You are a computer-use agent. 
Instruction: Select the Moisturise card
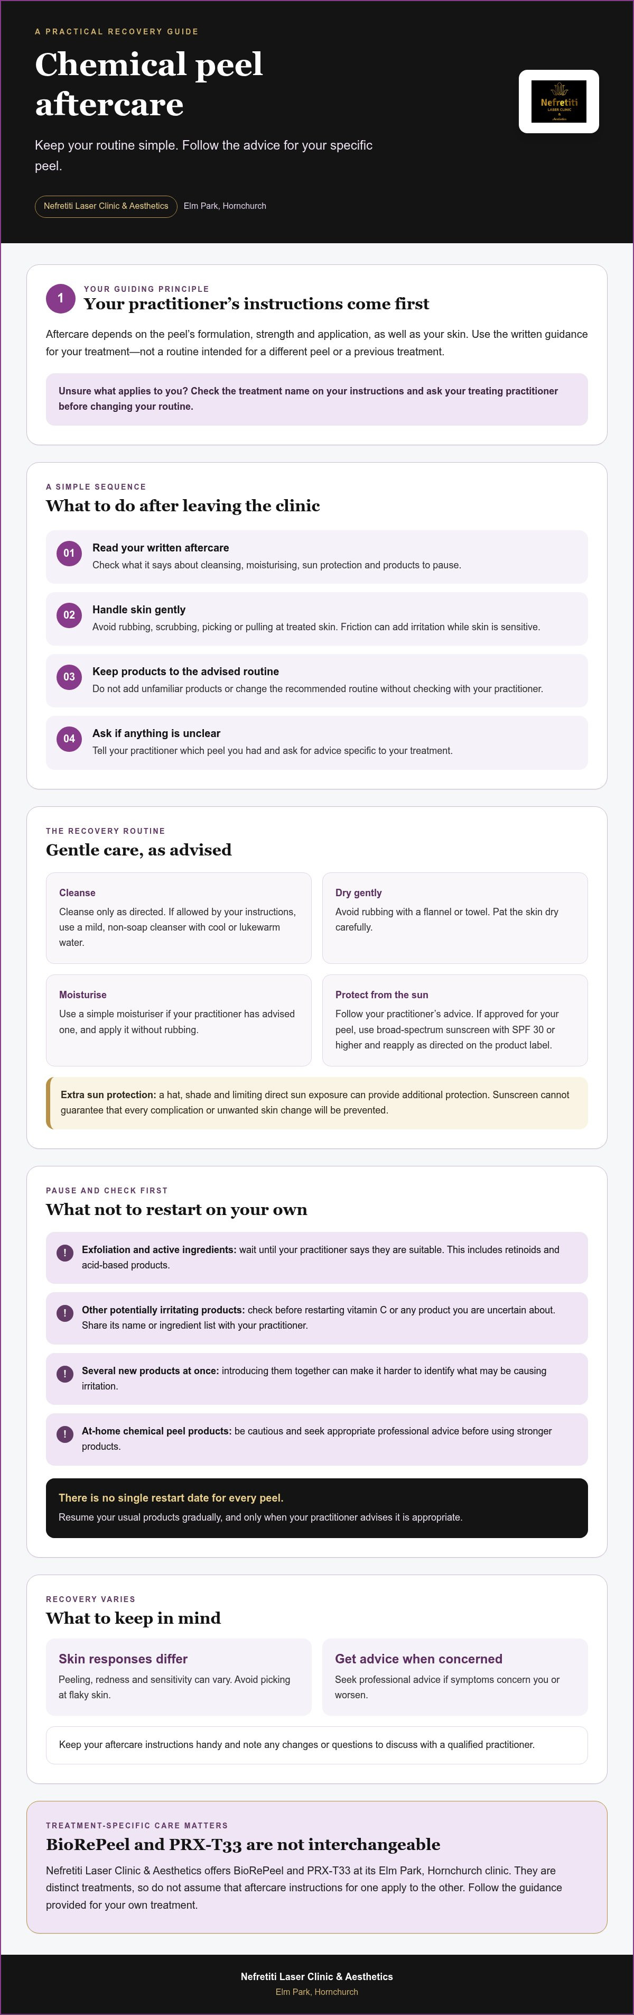(x=178, y=1020)
